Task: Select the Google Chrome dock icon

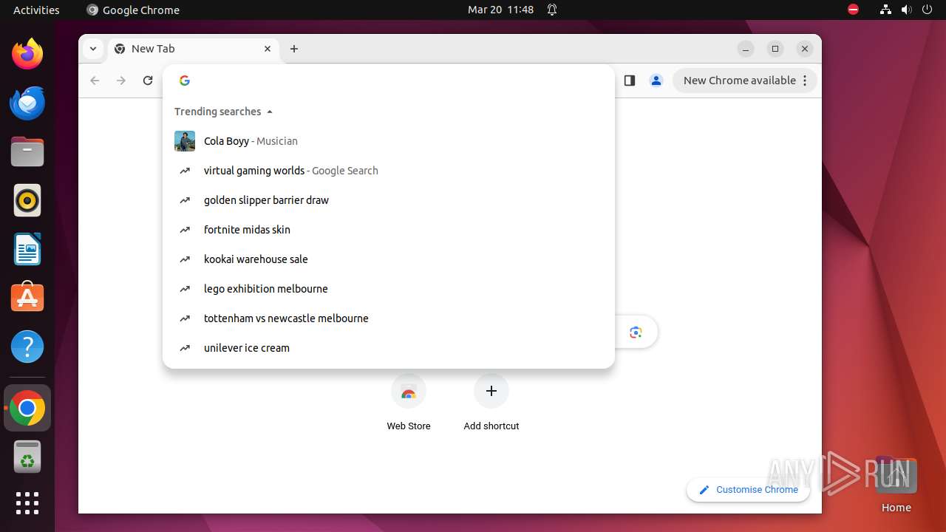Action: (27, 408)
